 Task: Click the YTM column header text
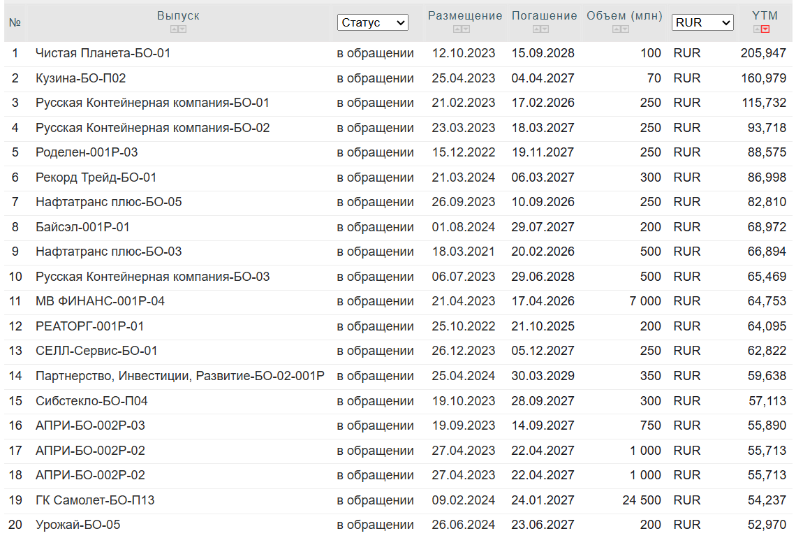pos(765,16)
